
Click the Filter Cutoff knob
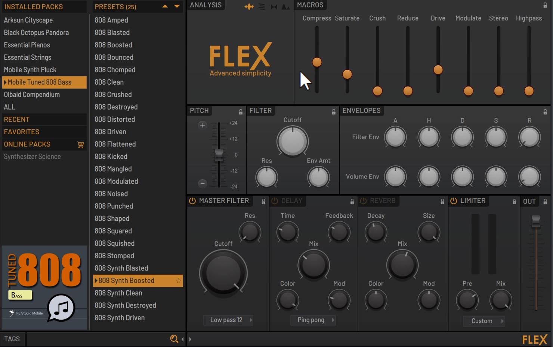point(292,141)
